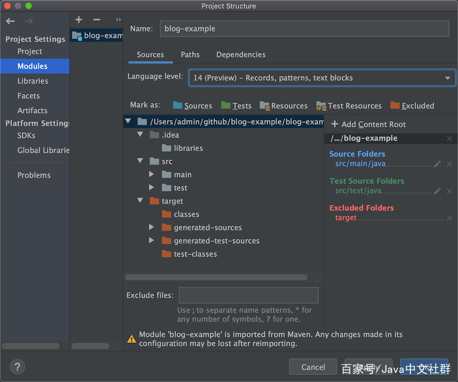Click the module Name field

[x=304, y=29]
